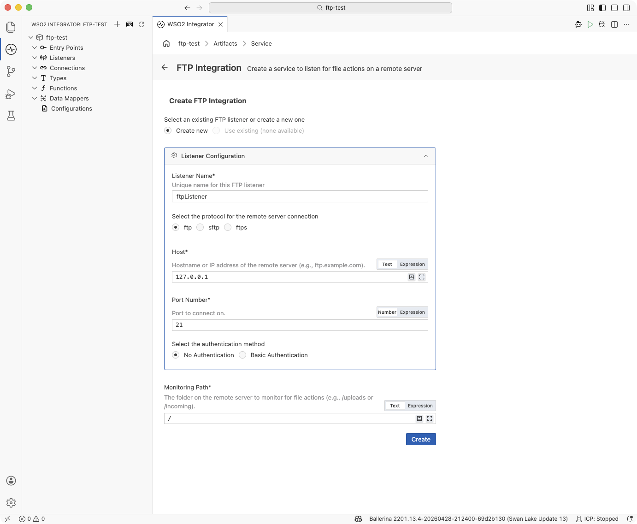Open the Source Control view
The image size is (637, 524).
(x=11, y=71)
